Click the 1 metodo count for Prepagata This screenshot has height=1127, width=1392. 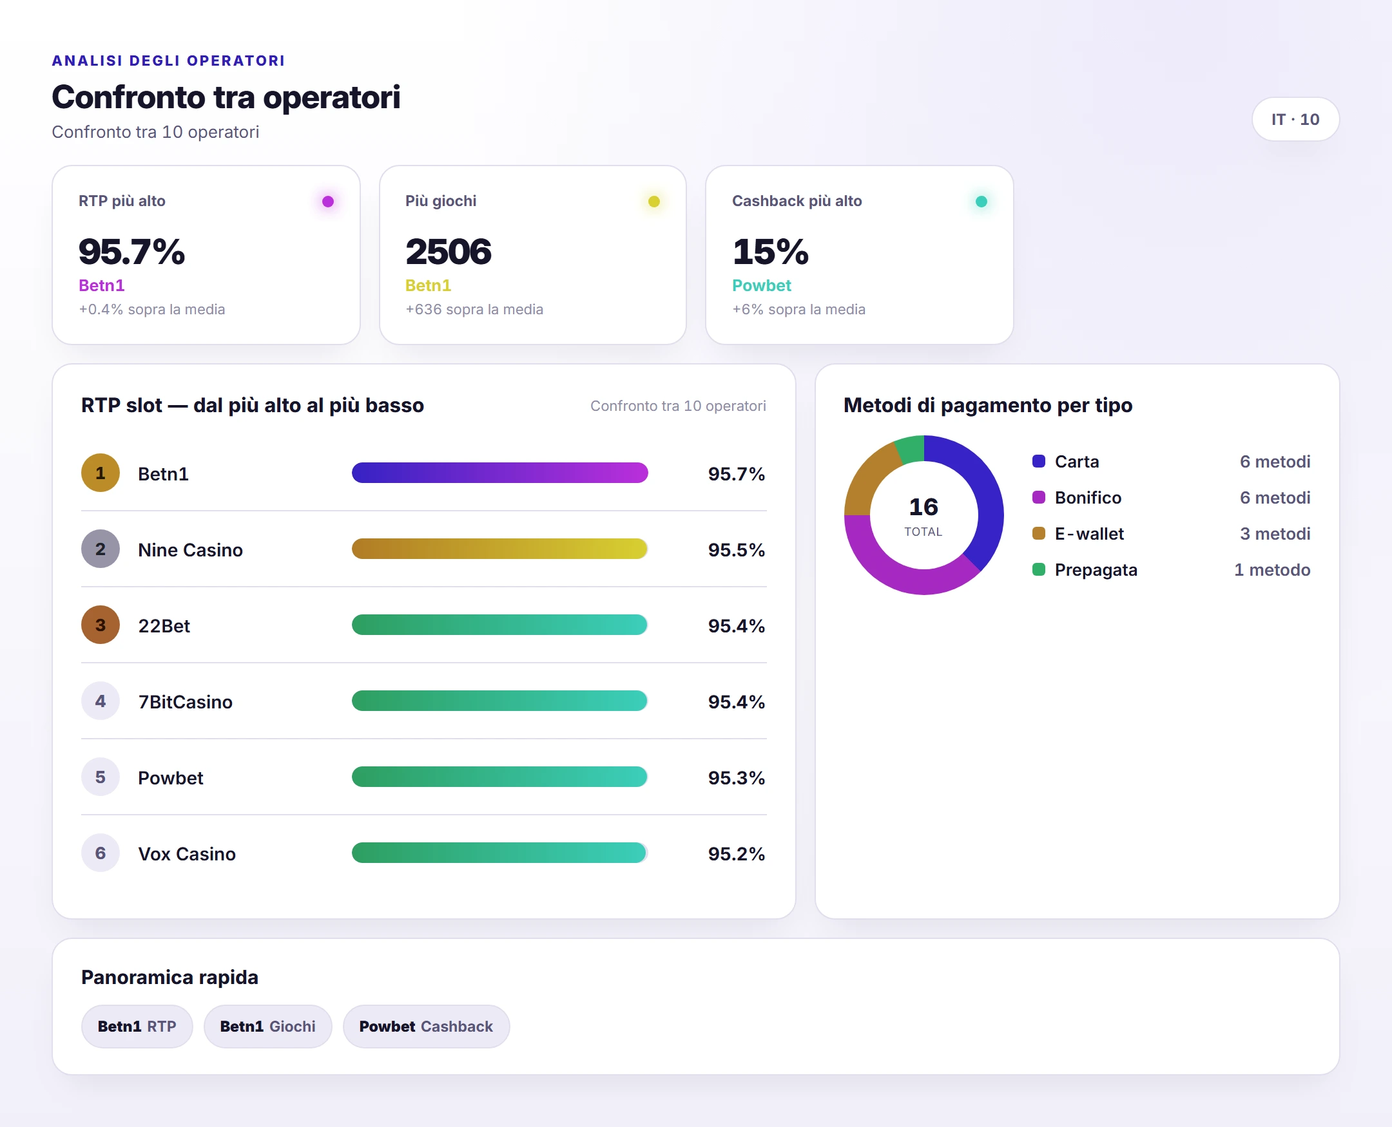(x=1272, y=570)
